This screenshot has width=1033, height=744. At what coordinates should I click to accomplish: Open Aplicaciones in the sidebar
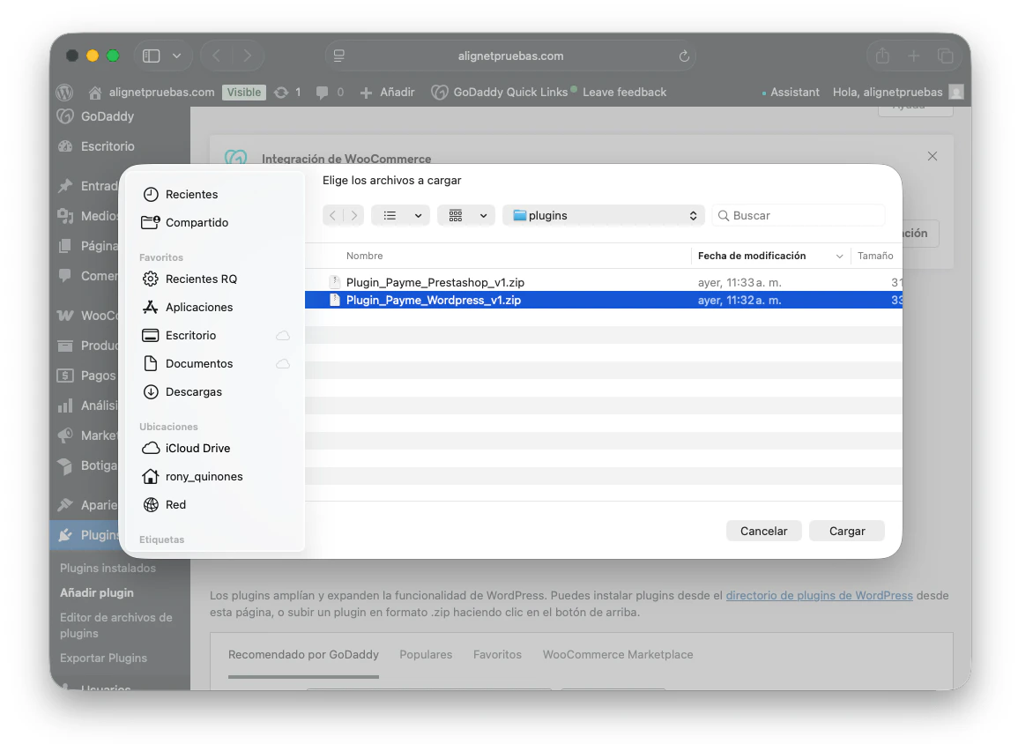[188, 307]
